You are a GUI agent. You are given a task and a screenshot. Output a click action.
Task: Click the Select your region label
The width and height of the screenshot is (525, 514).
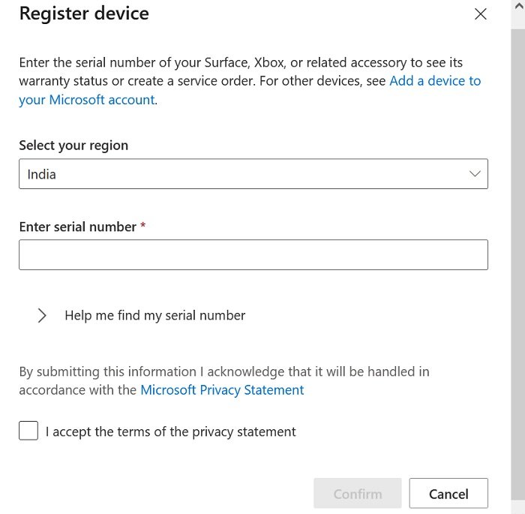(x=73, y=146)
